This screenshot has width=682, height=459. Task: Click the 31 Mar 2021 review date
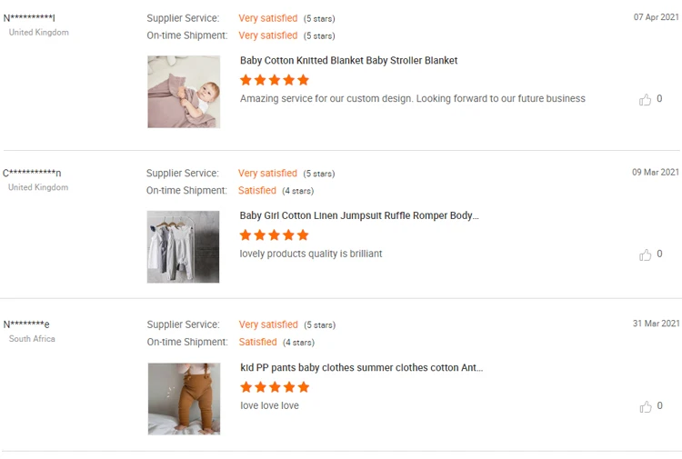[x=656, y=324]
